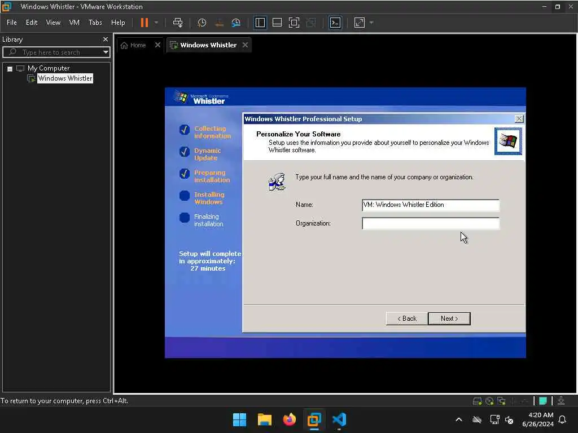The image size is (578, 433).
Task: Take a snapshot of this virtual machine
Action: [202, 23]
